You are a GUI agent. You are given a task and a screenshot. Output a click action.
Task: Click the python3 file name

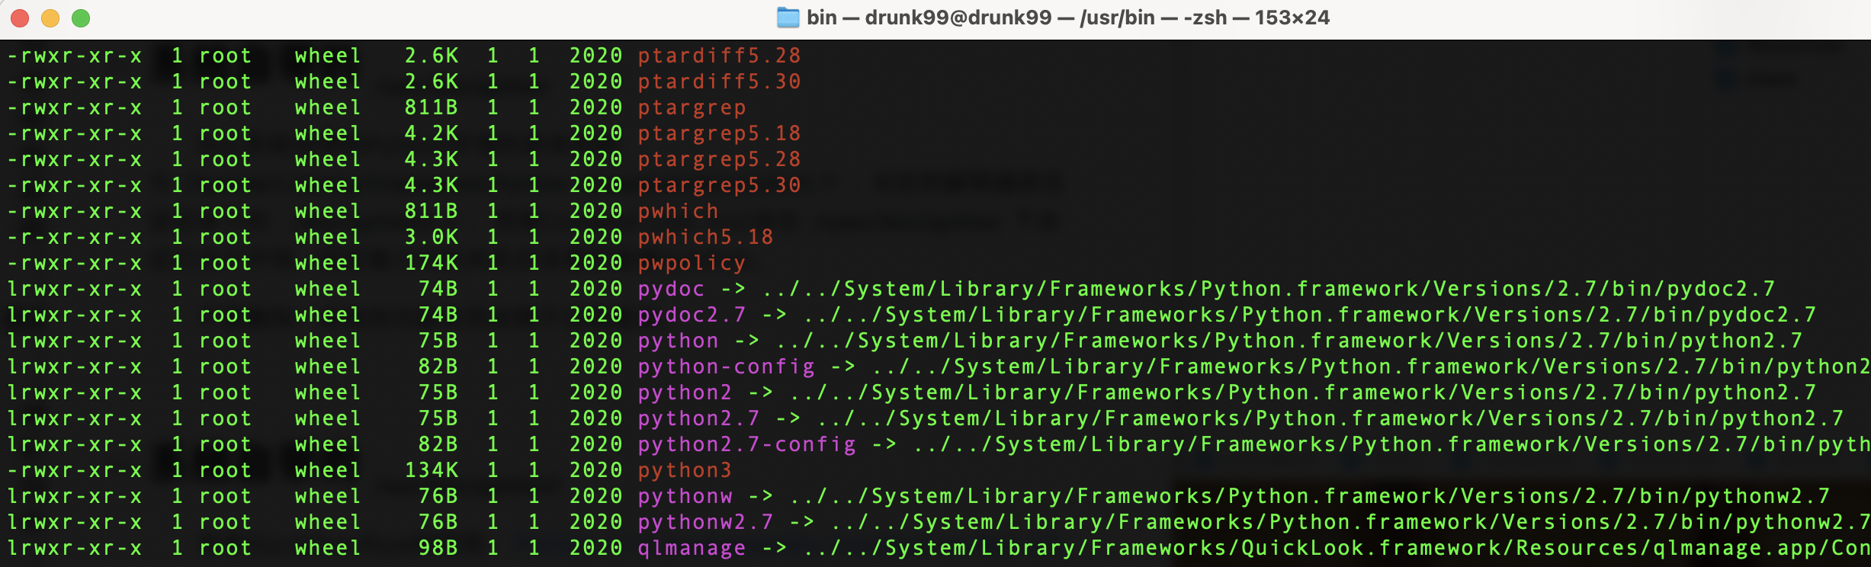(685, 470)
